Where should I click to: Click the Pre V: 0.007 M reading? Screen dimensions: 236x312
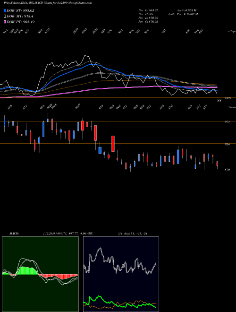187,14
